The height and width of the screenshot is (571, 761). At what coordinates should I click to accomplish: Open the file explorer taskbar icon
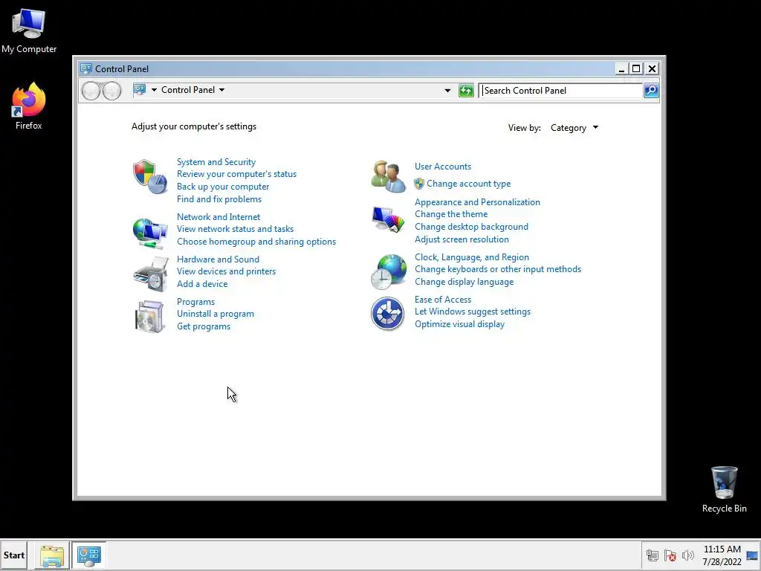point(52,555)
